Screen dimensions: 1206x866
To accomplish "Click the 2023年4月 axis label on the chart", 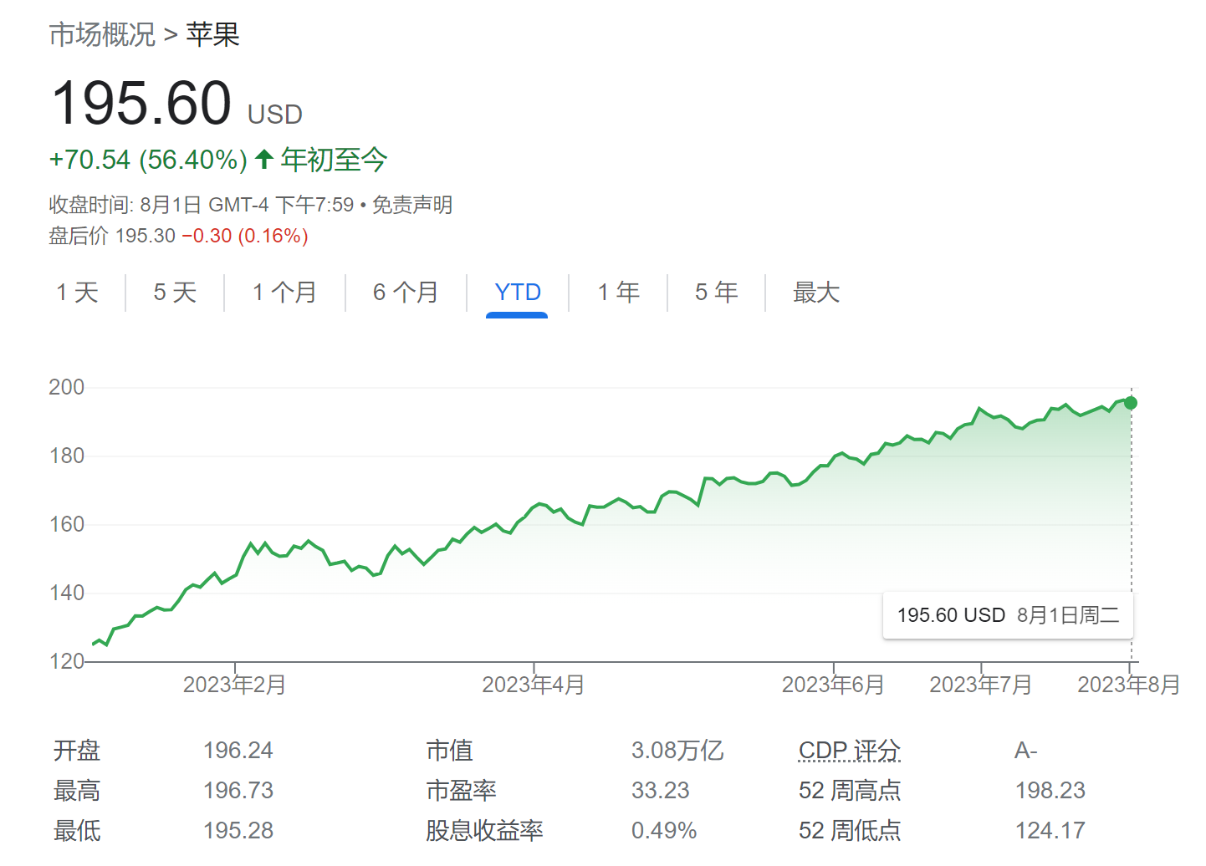I will (x=534, y=684).
